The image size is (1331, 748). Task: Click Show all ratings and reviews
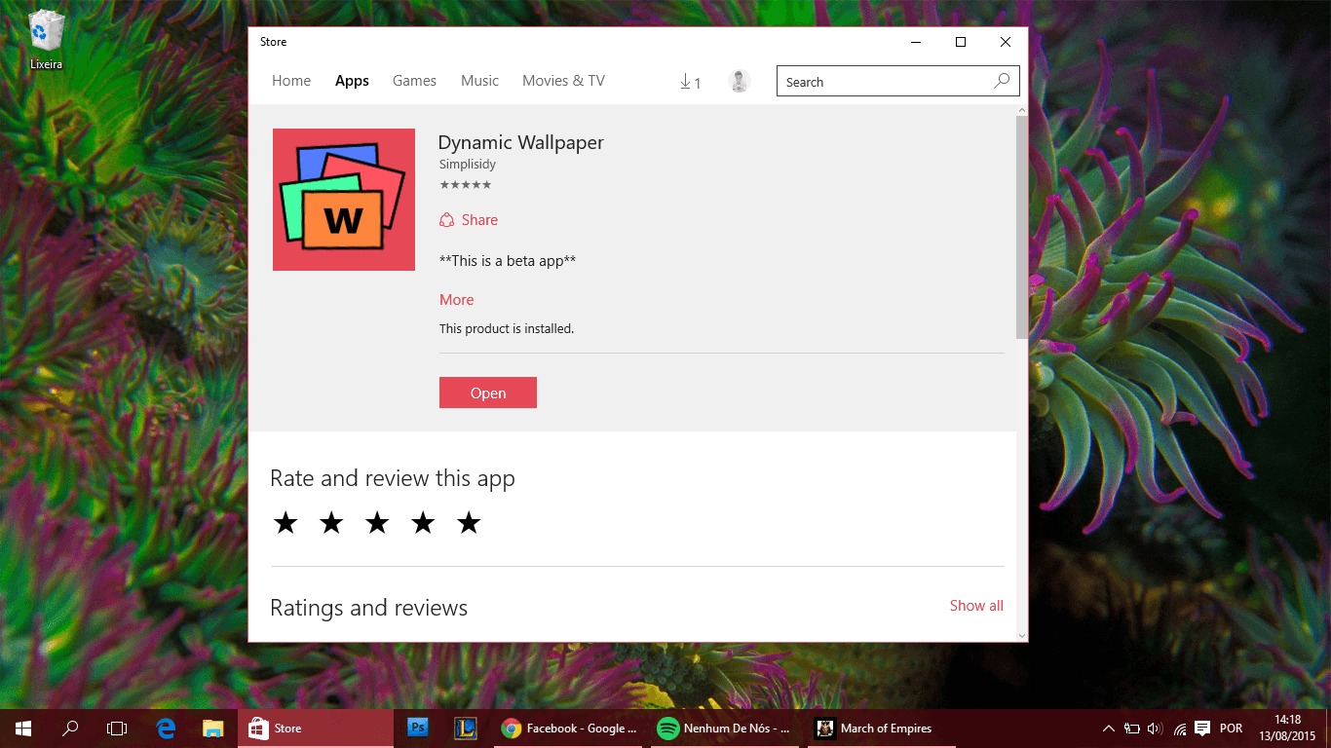pyautogui.click(x=976, y=606)
